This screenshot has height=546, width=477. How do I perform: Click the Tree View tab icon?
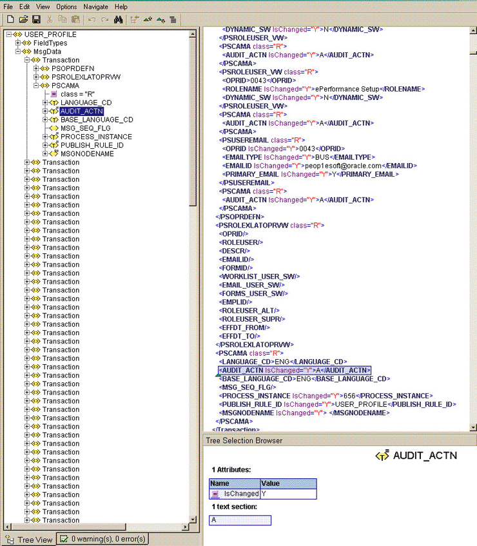(x=10, y=540)
